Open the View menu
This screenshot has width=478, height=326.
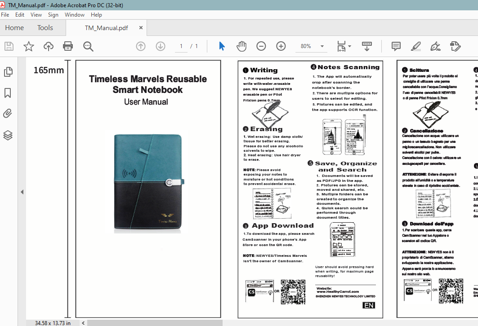tap(36, 15)
